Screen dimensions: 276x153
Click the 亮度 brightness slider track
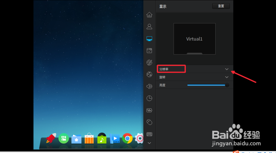[x=208, y=85]
